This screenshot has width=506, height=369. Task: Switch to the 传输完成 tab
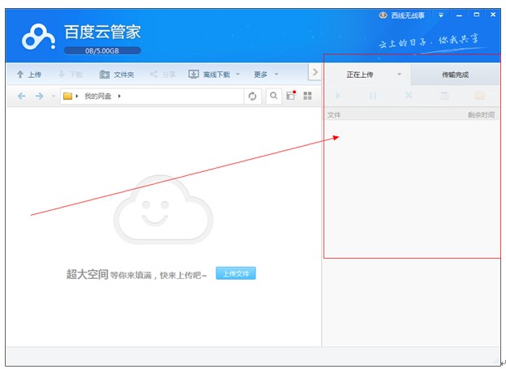(x=455, y=75)
